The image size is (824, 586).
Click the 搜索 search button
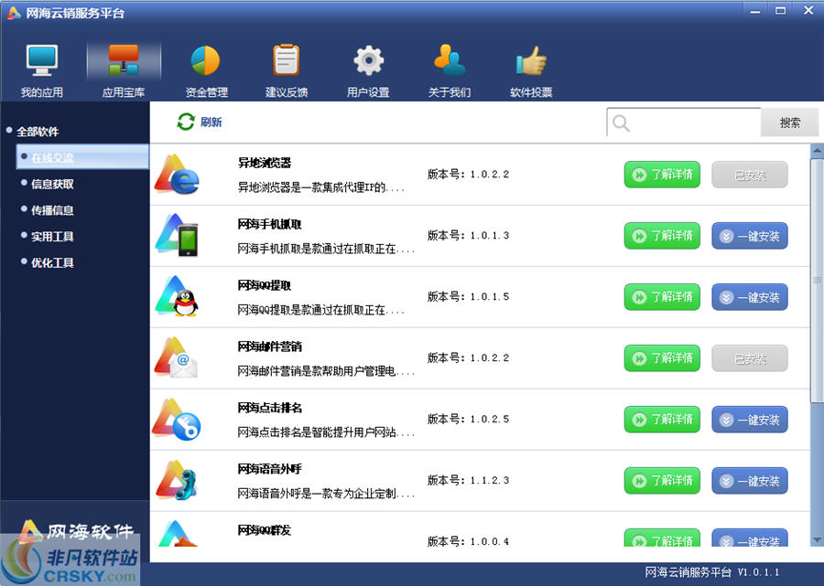pyautogui.click(x=790, y=123)
